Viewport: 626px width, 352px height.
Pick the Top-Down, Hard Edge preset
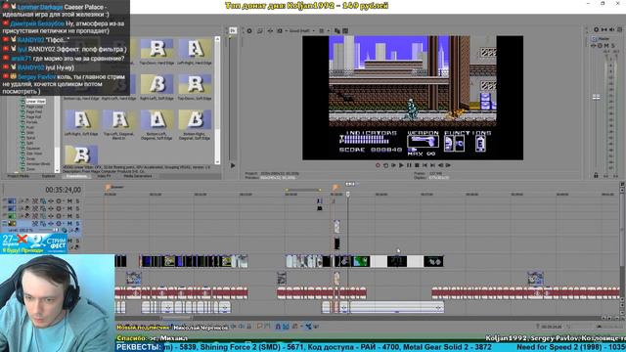[x=156, y=52]
